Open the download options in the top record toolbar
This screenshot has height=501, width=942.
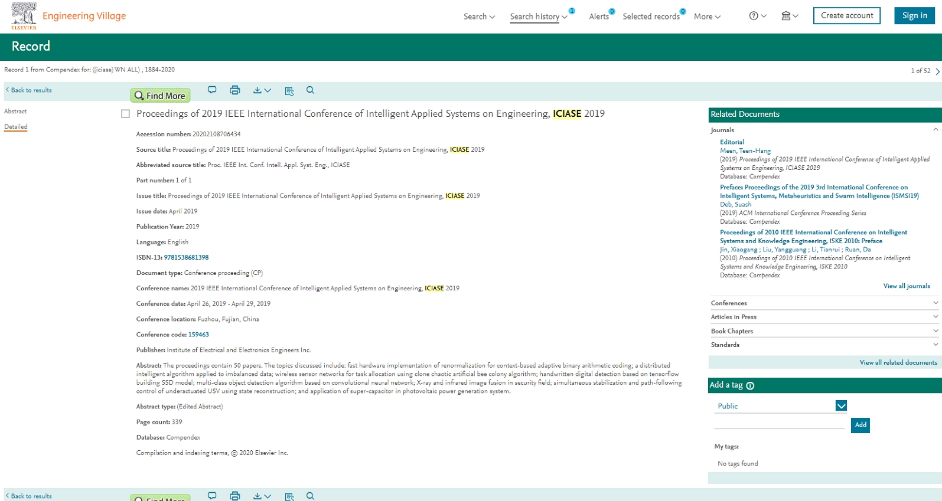click(x=262, y=90)
